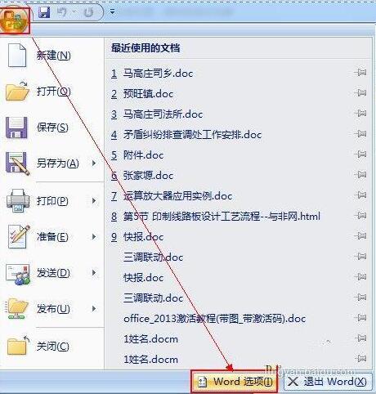Viewport: 376px width, 394px height.
Task: Click the floppy disk icon for 保存(S)
Action: click(x=16, y=128)
